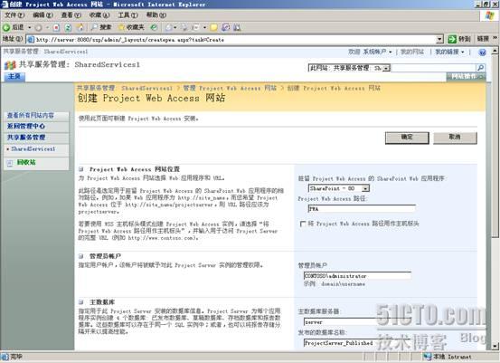Click the 本地 Intranet zone status icon
The image size is (500, 363).
click(x=428, y=357)
